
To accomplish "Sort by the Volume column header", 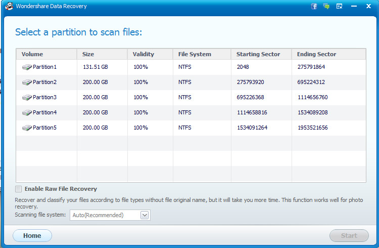I will pyautogui.click(x=46, y=54).
